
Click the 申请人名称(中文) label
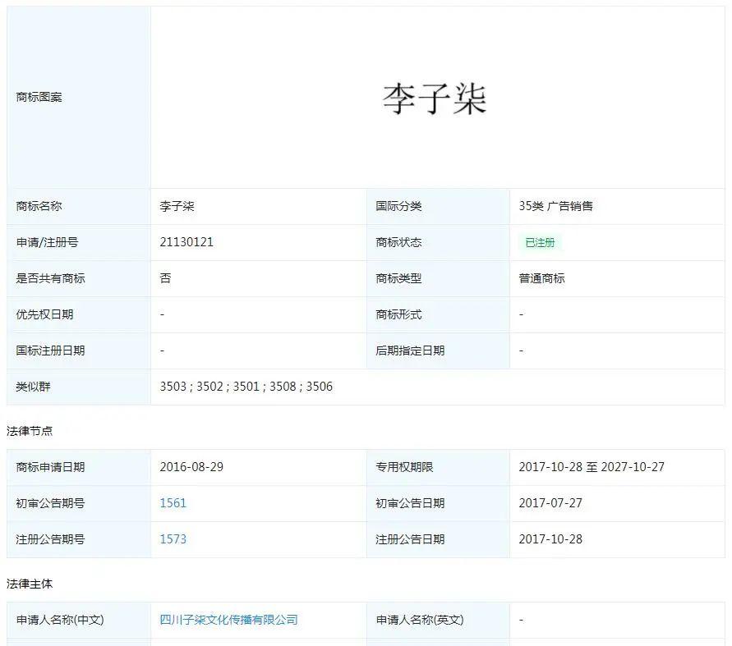[x=60, y=620]
